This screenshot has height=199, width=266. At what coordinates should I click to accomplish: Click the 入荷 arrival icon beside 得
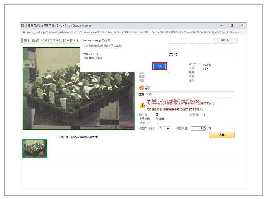tap(147, 88)
